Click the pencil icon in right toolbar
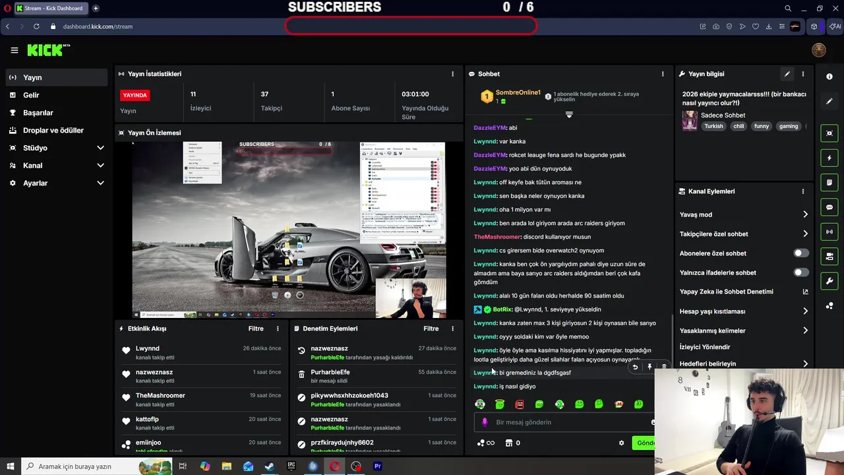Screen dimensions: 844x475 pos(829,102)
